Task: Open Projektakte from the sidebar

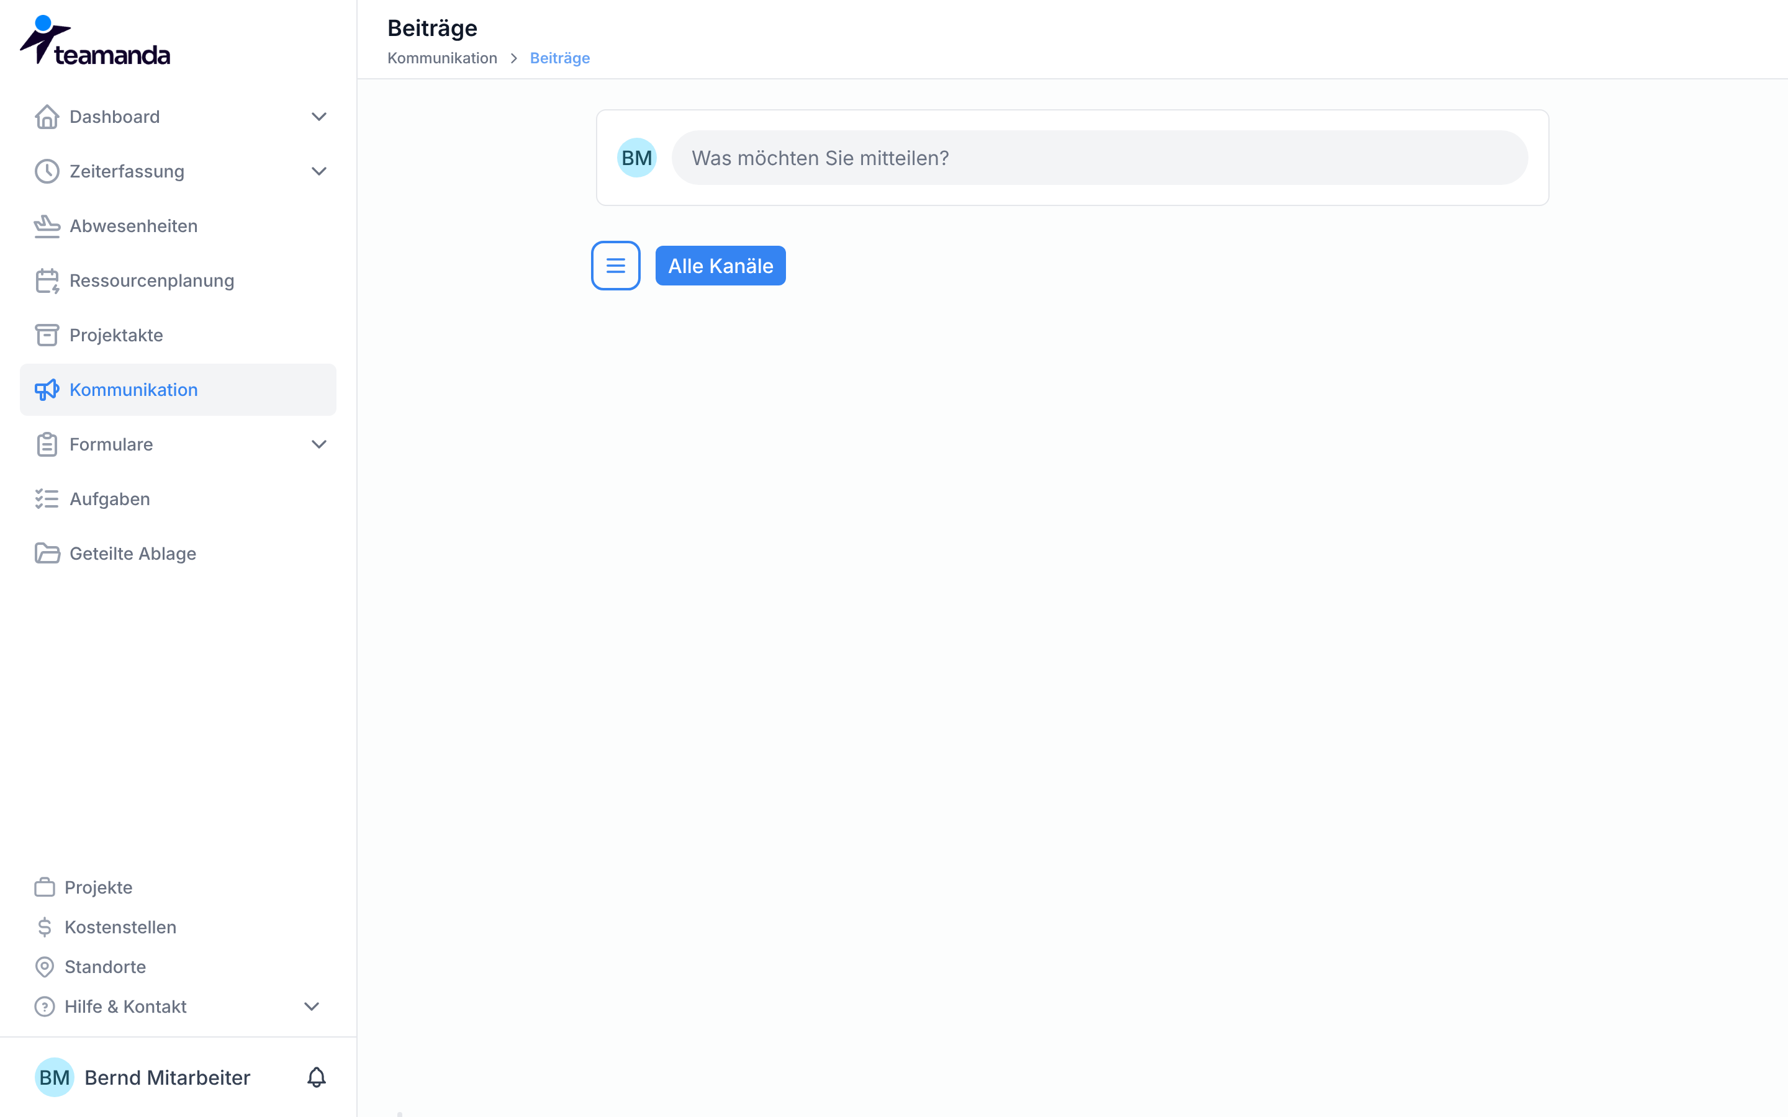Action: pos(178,335)
